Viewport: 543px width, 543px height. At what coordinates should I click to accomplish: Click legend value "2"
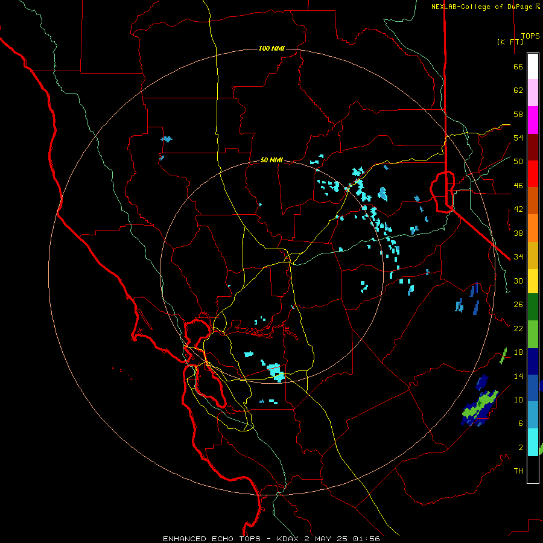pos(521,448)
